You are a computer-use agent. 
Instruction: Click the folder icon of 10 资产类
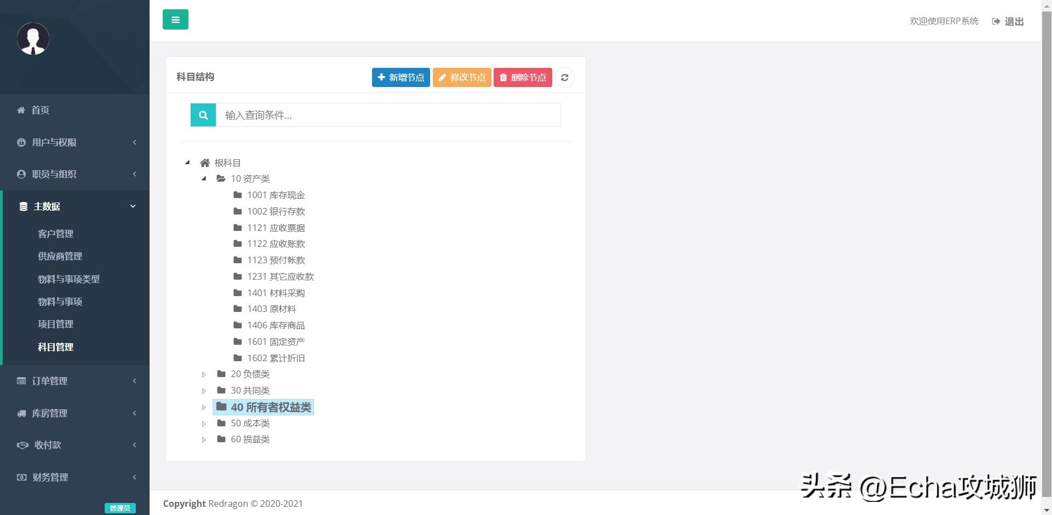(x=221, y=178)
